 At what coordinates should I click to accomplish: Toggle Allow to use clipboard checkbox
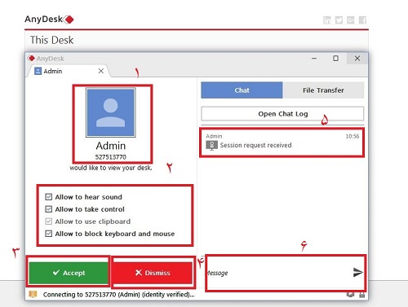[x=49, y=221]
